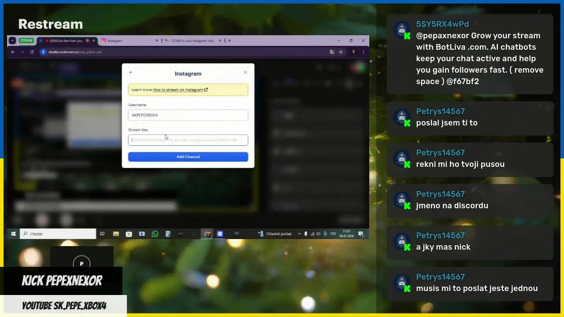This screenshot has width=564, height=317.
Task: Go forward in the browser
Action: click(22, 52)
